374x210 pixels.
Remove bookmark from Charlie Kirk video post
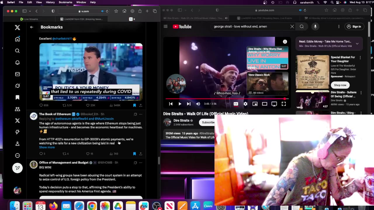(x=134, y=105)
